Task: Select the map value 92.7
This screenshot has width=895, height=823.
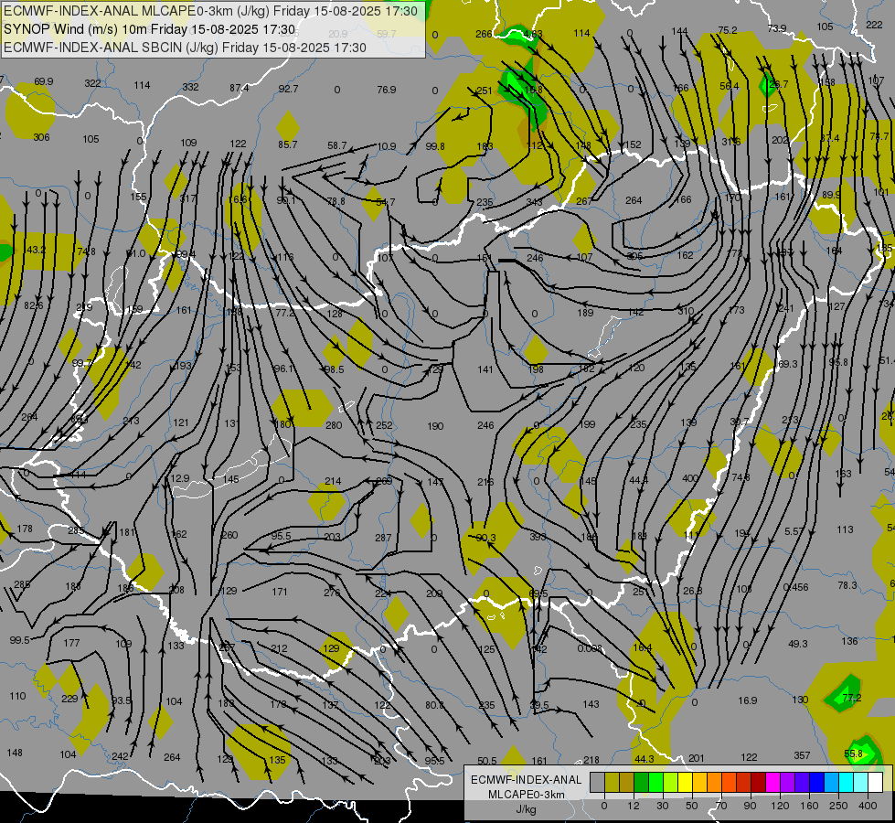Action: click(x=288, y=89)
